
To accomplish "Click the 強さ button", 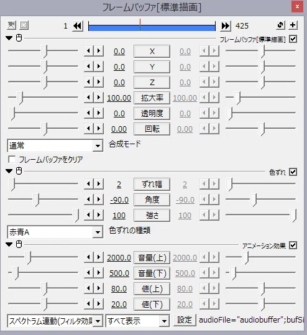I will click(152, 215).
